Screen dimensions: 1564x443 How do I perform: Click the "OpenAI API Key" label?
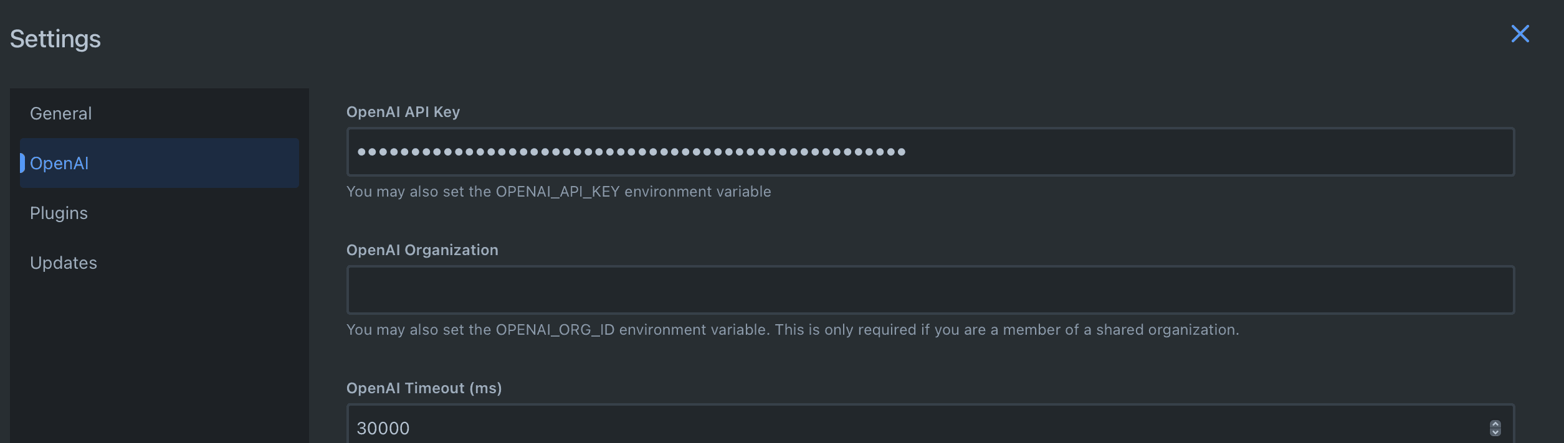pyautogui.click(x=403, y=112)
